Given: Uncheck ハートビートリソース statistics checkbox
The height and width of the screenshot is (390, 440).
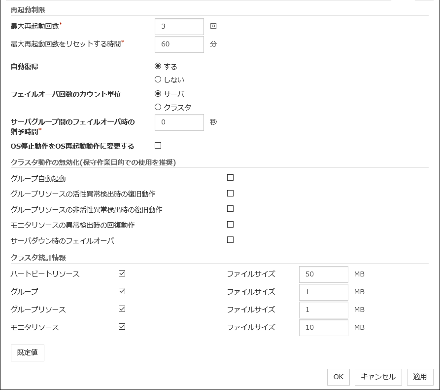Looking at the screenshot, I should pos(122,273).
